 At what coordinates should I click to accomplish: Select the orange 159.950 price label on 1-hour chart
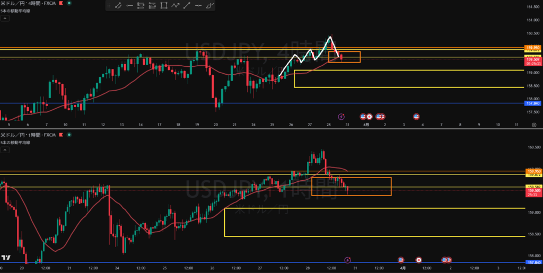pyautogui.click(x=532, y=171)
